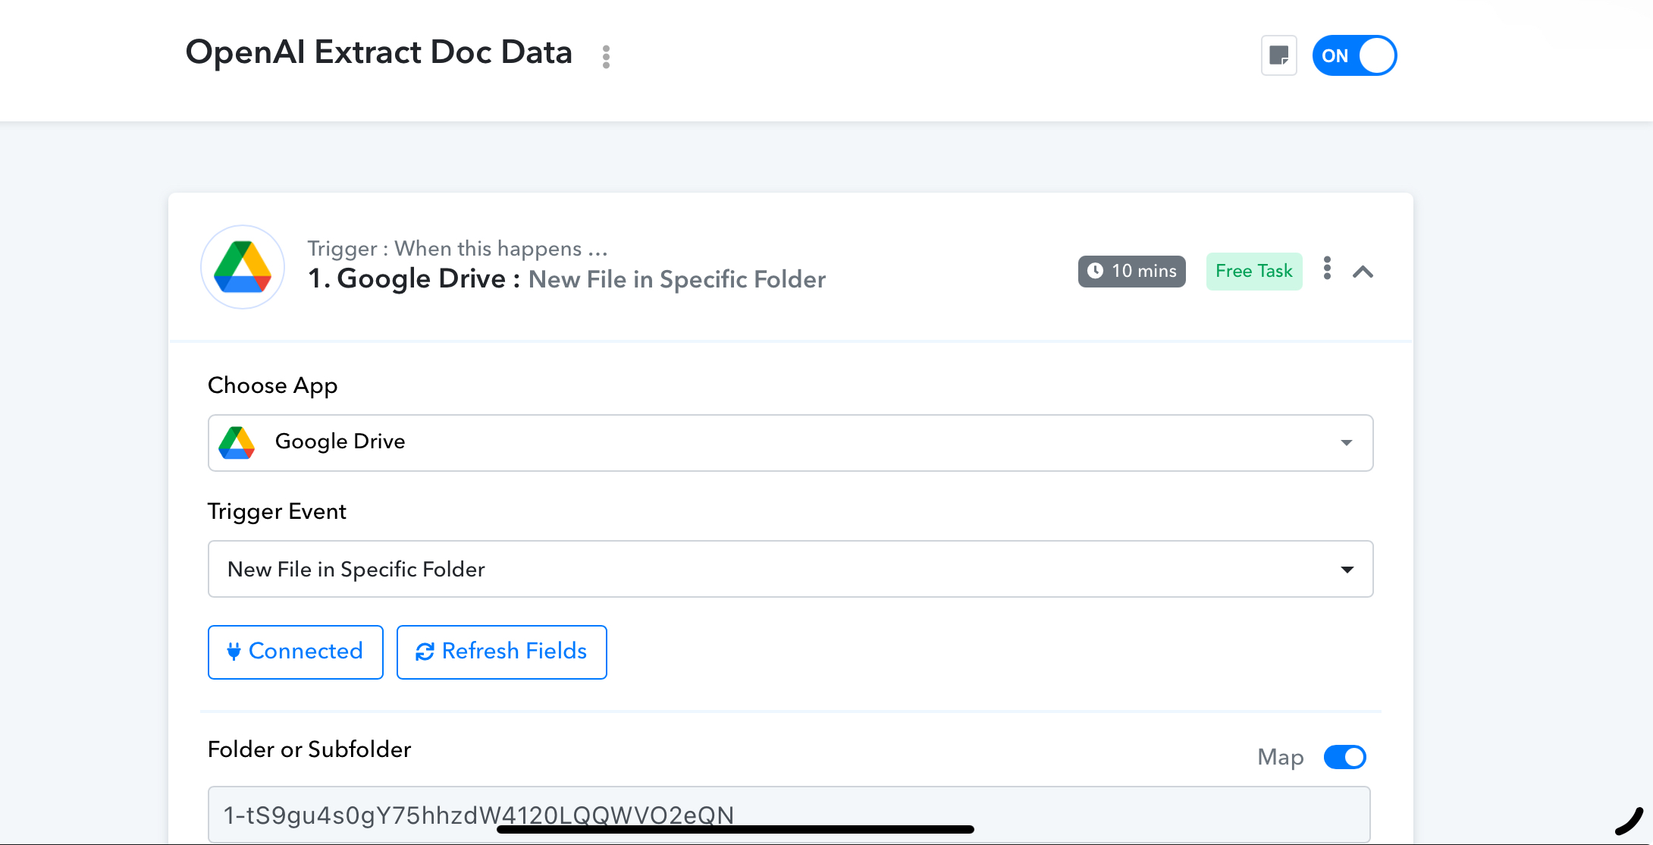
Task: Click the Folder or Subfolder ID field
Action: coord(789,815)
